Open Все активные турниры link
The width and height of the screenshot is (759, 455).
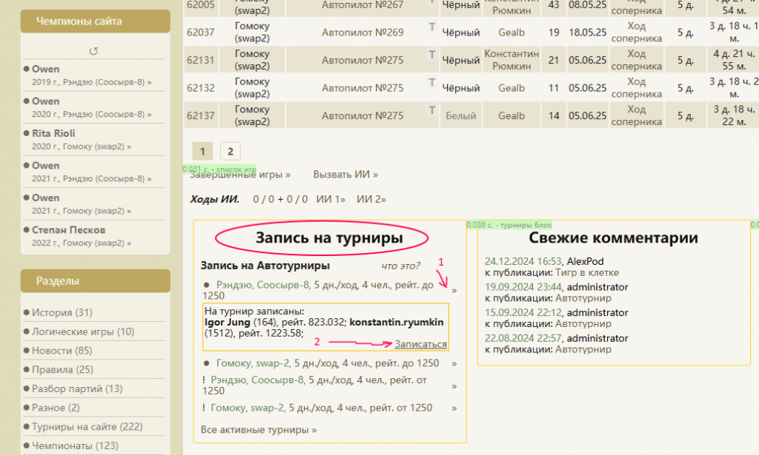coord(259,429)
